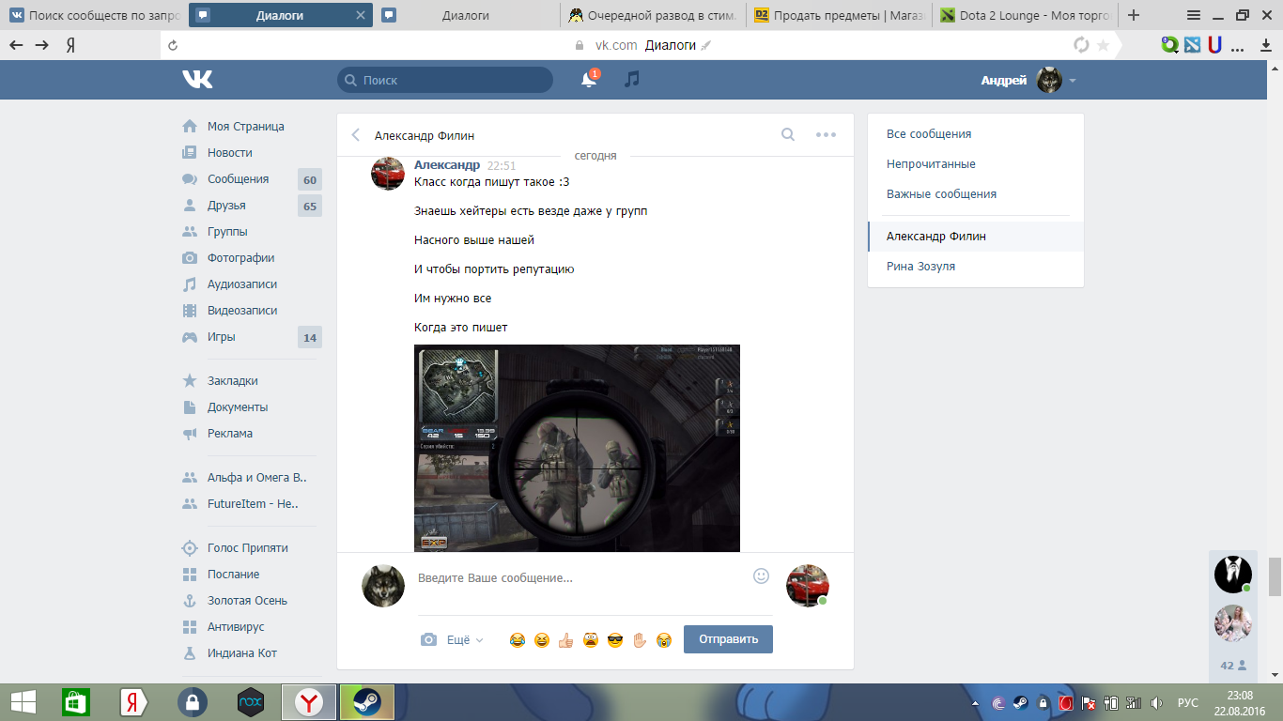Go back to dialogs list via chevron
The width and height of the screenshot is (1283, 721).
(356, 134)
